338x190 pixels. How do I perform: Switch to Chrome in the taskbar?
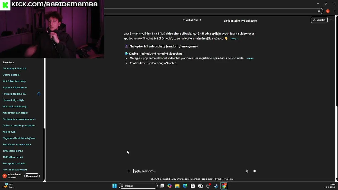(224, 186)
